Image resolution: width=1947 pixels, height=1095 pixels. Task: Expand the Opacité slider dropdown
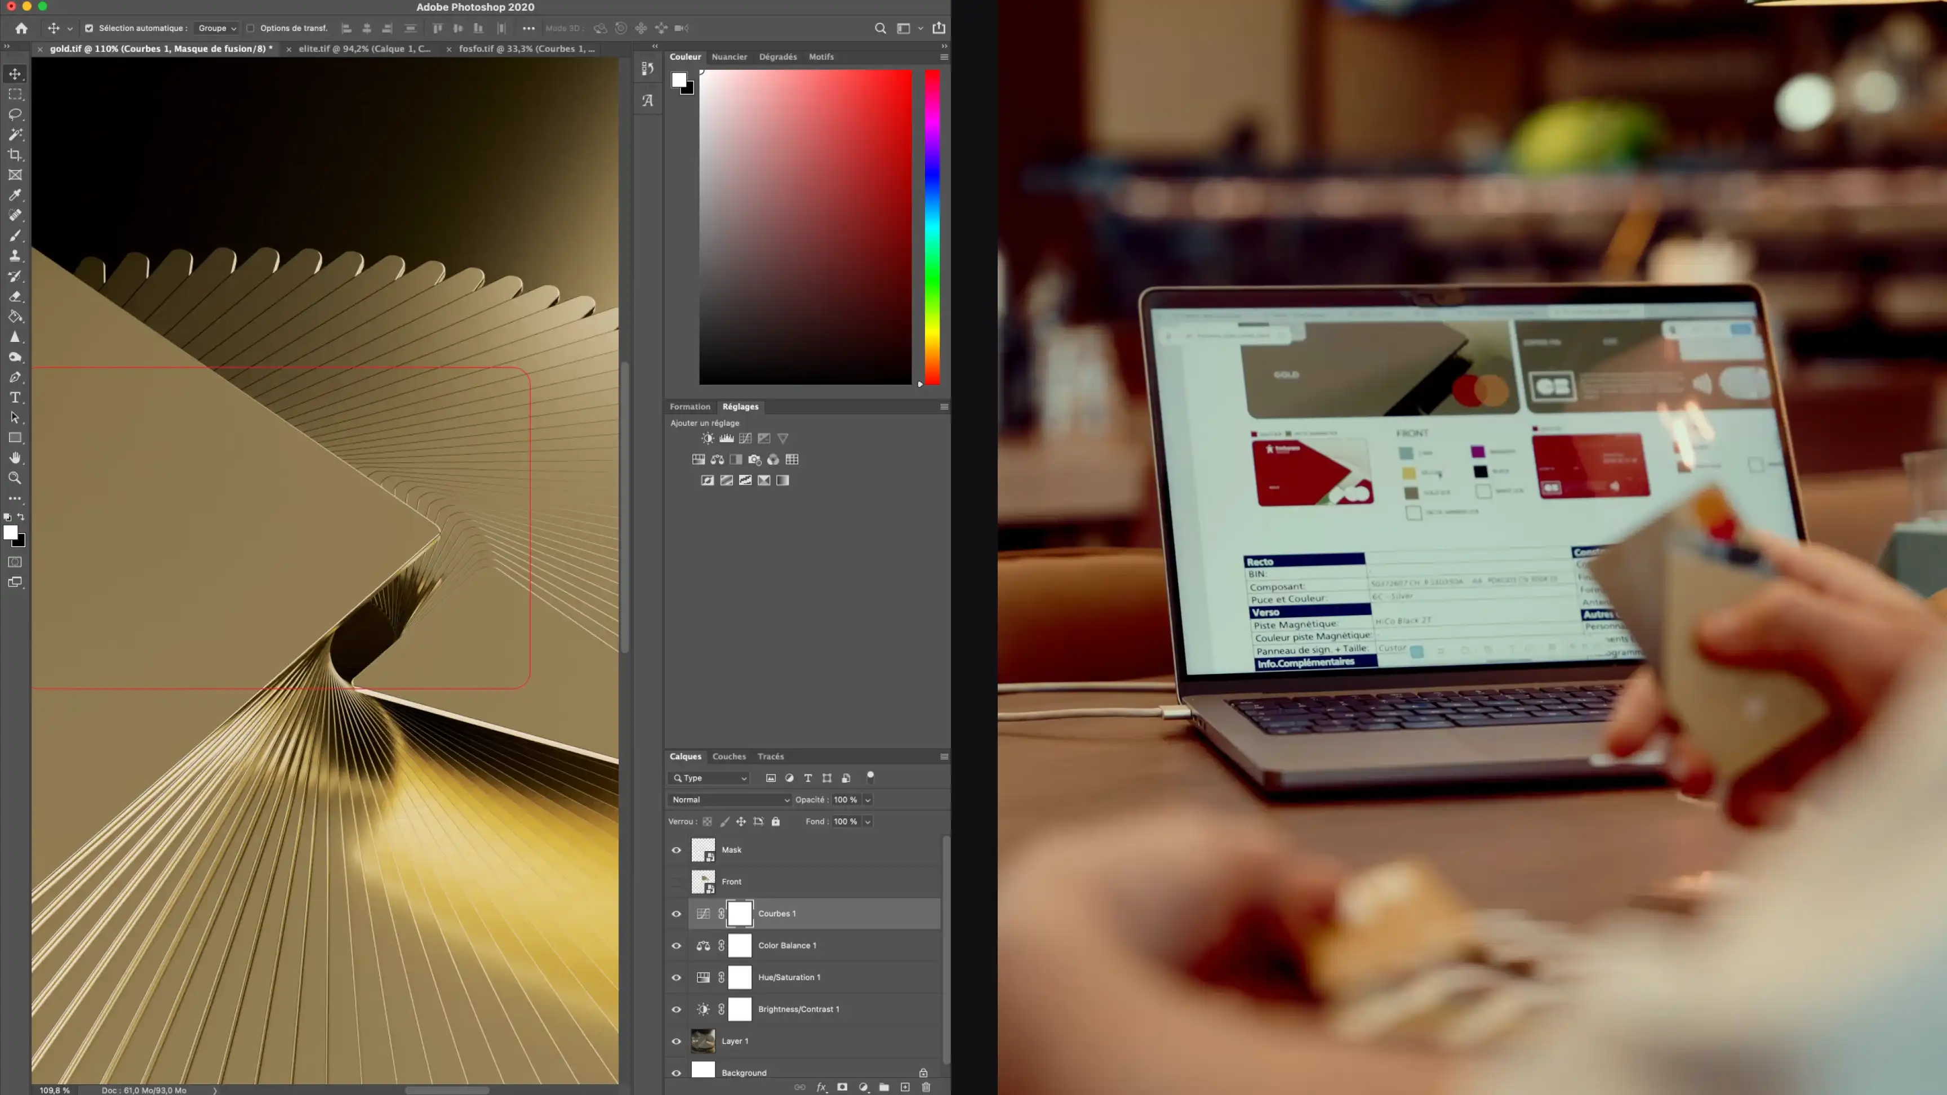coord(868,799)
